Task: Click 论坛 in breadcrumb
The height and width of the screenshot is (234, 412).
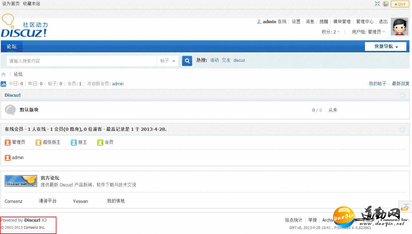Action: point(18,74)
